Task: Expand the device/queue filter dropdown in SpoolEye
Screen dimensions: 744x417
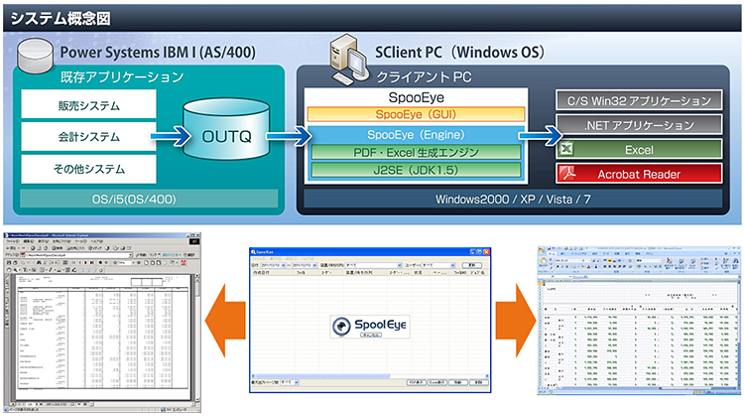Action: (400, 265)
